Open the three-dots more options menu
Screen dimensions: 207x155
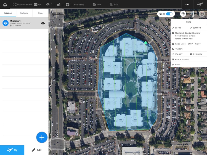coord(187,4)
